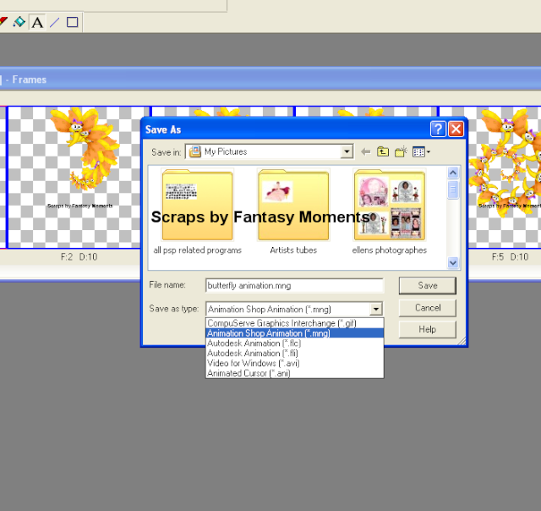541x511 pixels.
Task: Close the Save As dialog
Action: pyautogui.click(x=456, y=129)
